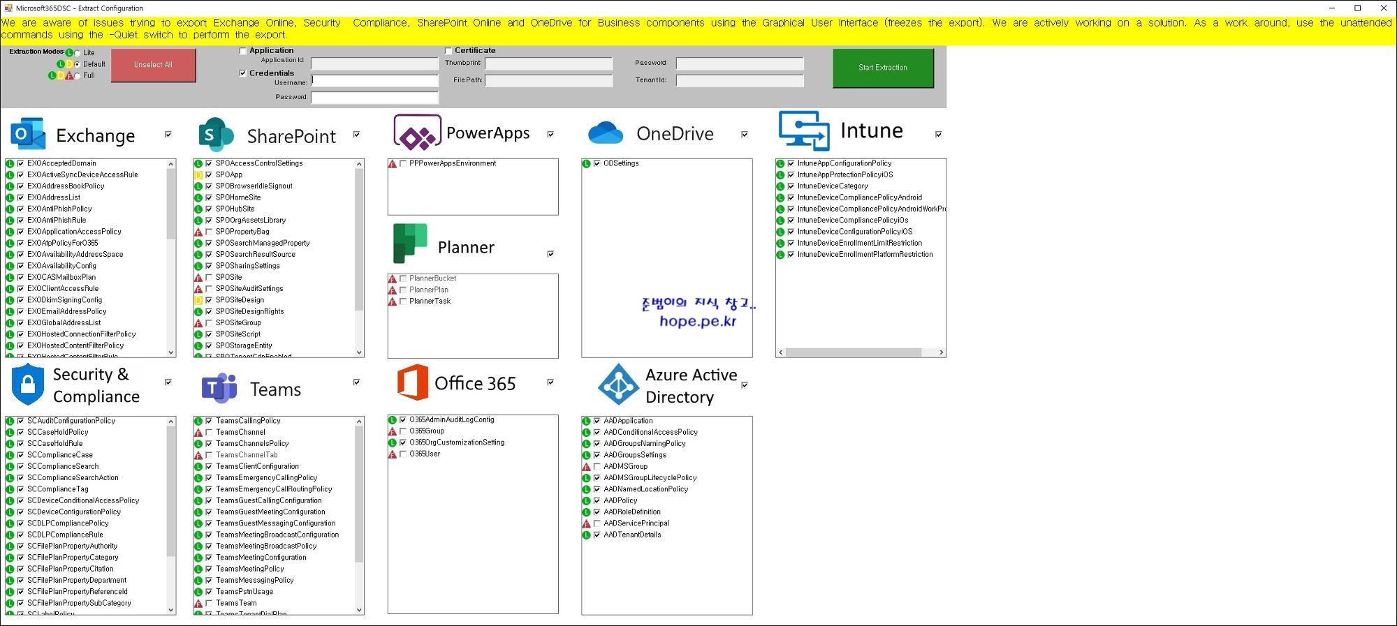Click the SharePoint logo icon
Viewport: 1397px width, 626px height.
216,135
